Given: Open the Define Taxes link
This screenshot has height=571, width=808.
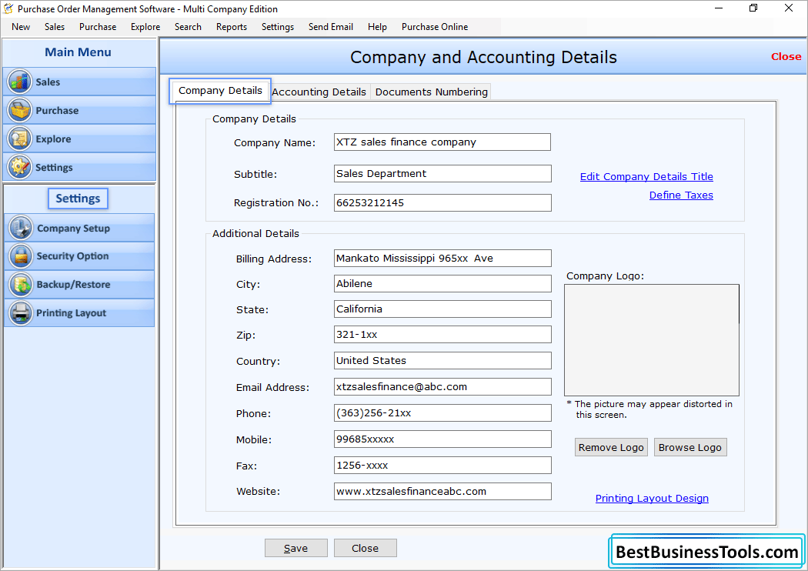Looking at the screenshot, I should pos(680,195).
